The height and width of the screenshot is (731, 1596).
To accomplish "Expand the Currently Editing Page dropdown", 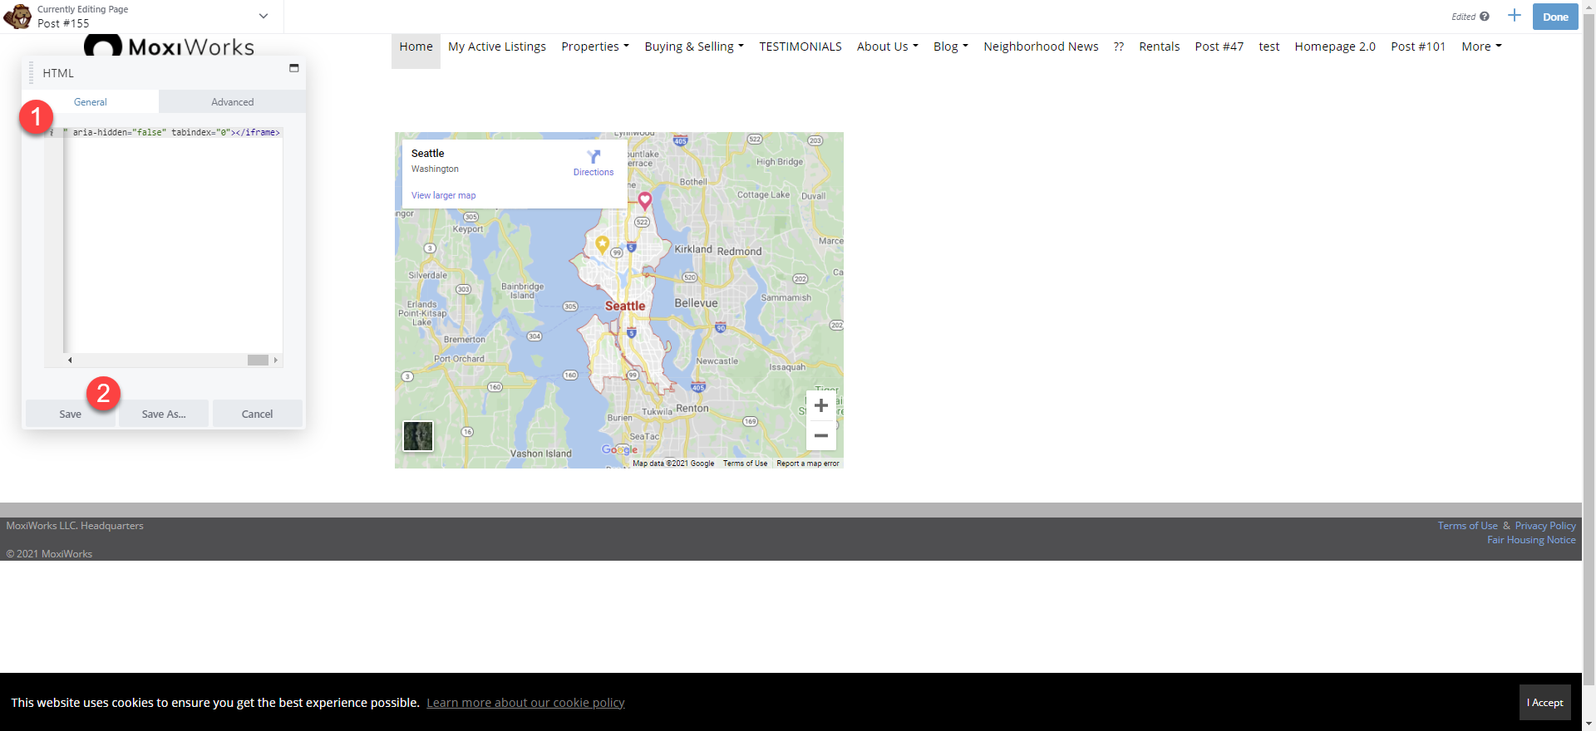I will point(264,17).
